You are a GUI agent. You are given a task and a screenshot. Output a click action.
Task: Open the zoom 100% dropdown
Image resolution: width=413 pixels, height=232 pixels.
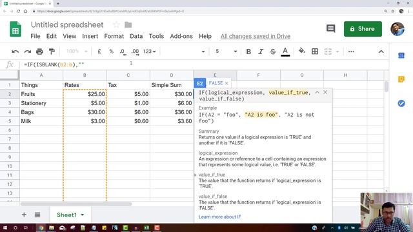tap(77, 52)
